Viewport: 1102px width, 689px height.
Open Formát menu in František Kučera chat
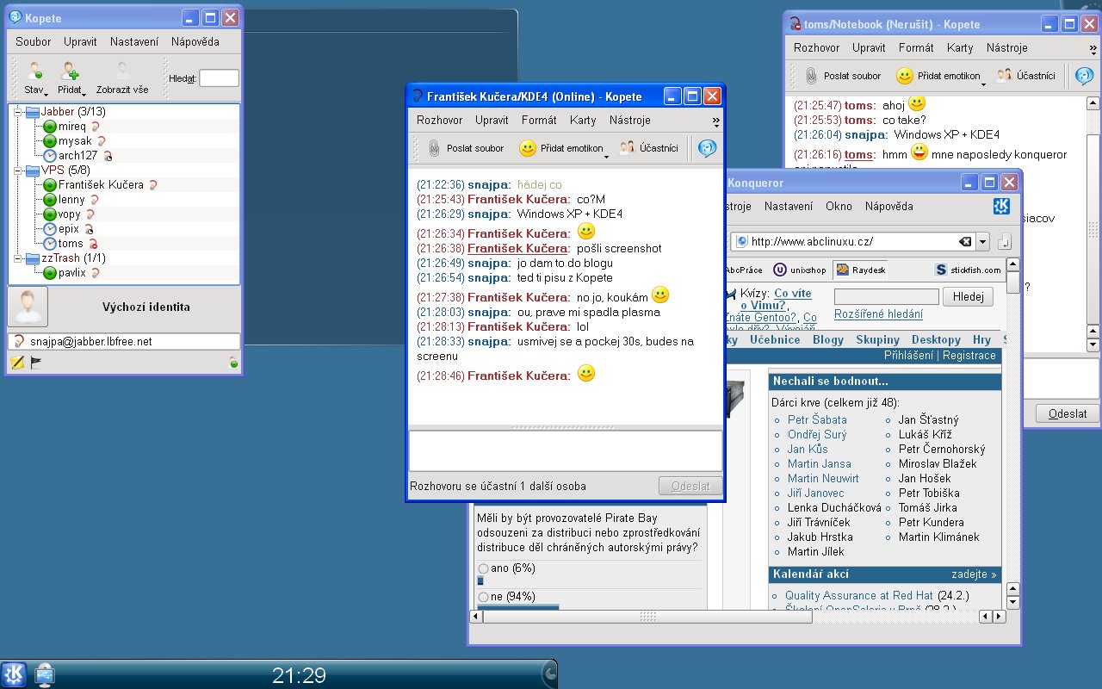pyautogui.click(x=539, y=120)
